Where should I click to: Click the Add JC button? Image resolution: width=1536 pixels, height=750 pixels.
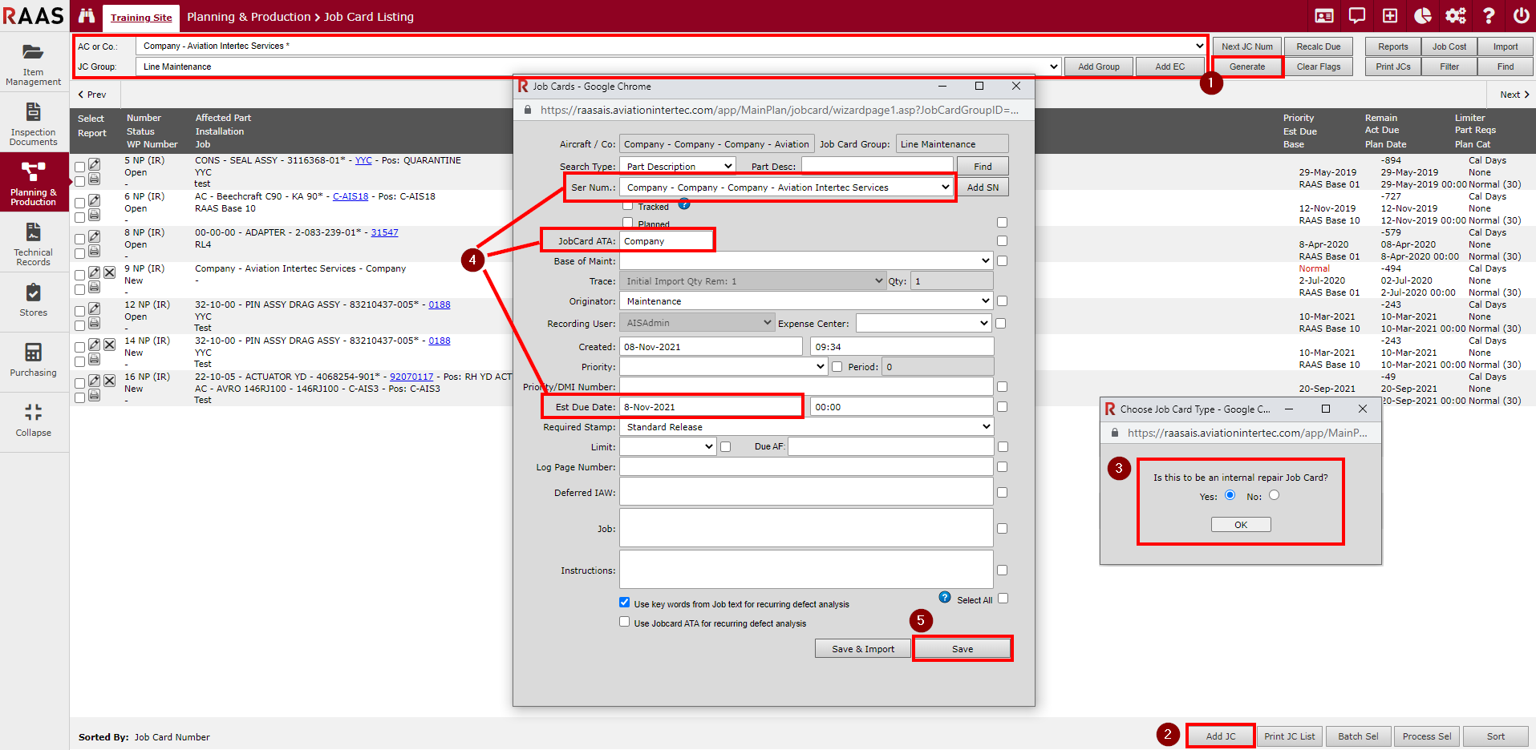1221,736
